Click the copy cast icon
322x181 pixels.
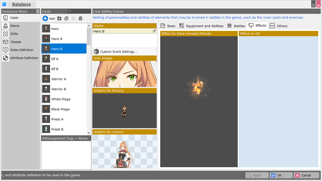(66, 18)
